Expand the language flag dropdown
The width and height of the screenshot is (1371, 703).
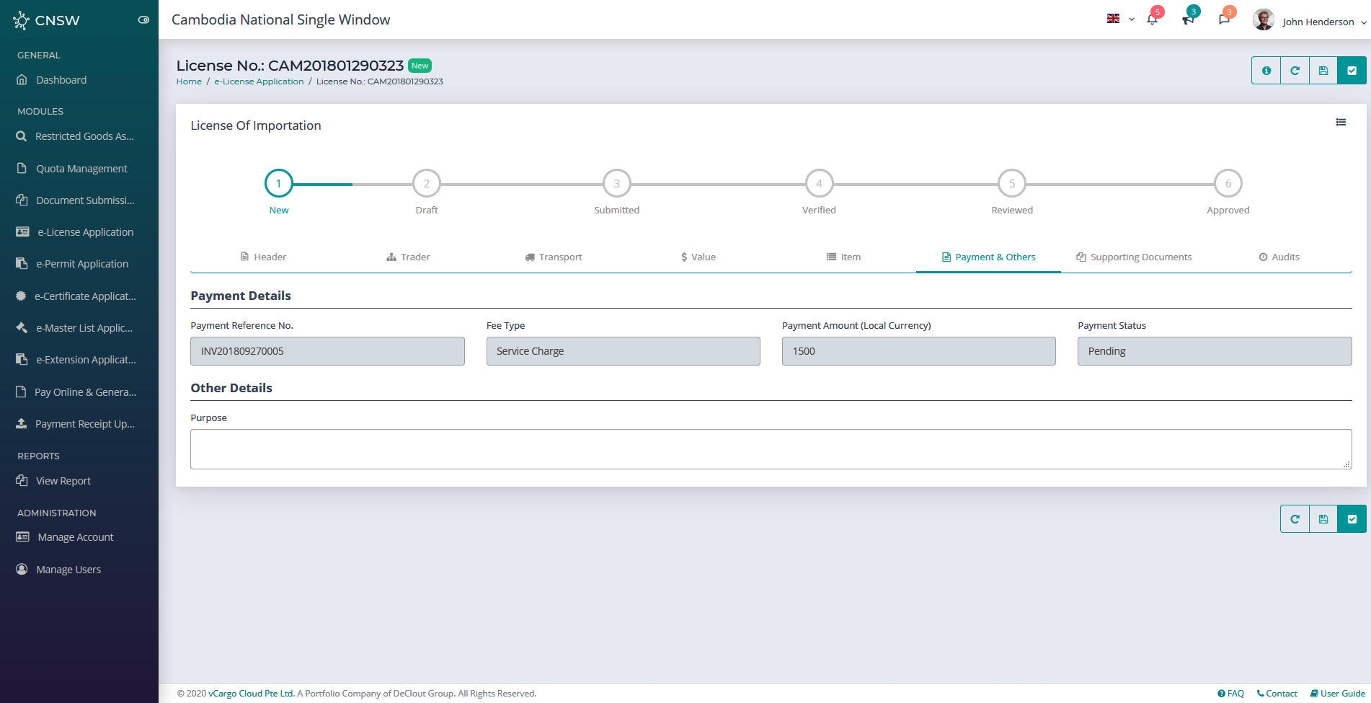(x=1120, y=19)
